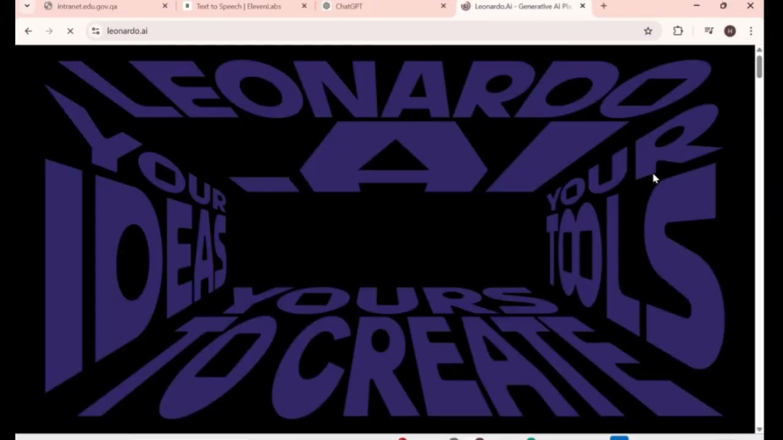Minimize the Chrome window

(x=696, y=6)
